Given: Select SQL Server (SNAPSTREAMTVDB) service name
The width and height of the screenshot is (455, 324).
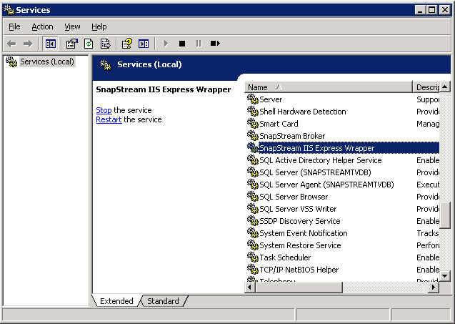Looking at the screenshot, I should tap(315, 172).
